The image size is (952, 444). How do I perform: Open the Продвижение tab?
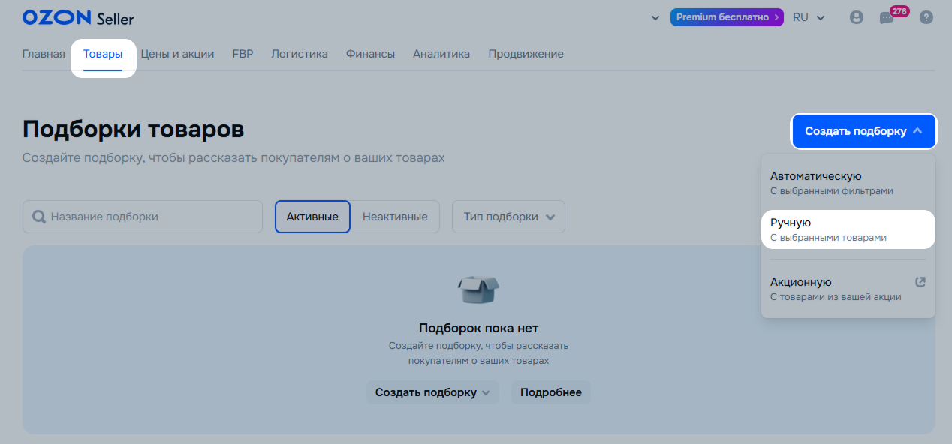(526, 54)
